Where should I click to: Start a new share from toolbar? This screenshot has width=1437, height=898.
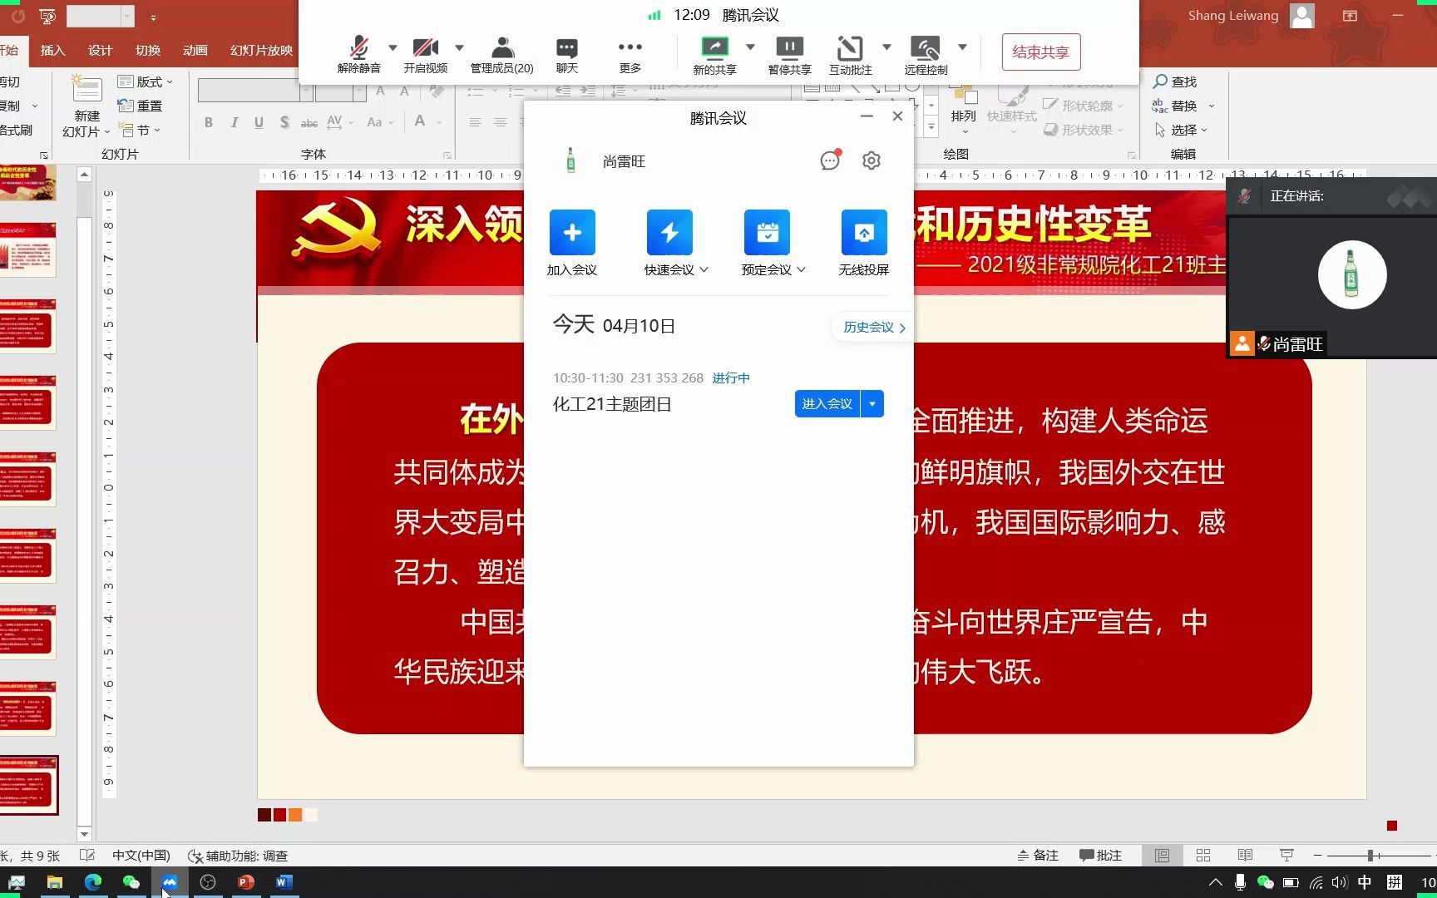coord(714,55)
